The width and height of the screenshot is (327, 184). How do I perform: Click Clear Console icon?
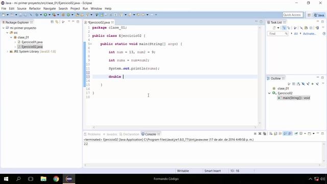click(271, 133)
